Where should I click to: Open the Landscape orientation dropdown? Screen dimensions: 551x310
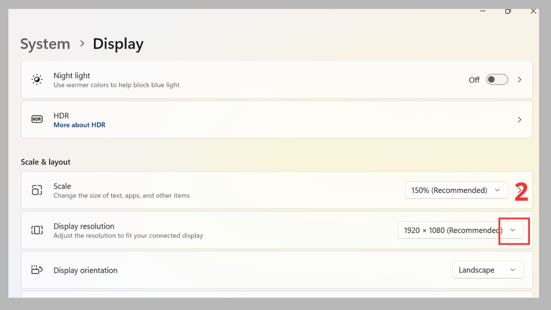pos(488,270)
